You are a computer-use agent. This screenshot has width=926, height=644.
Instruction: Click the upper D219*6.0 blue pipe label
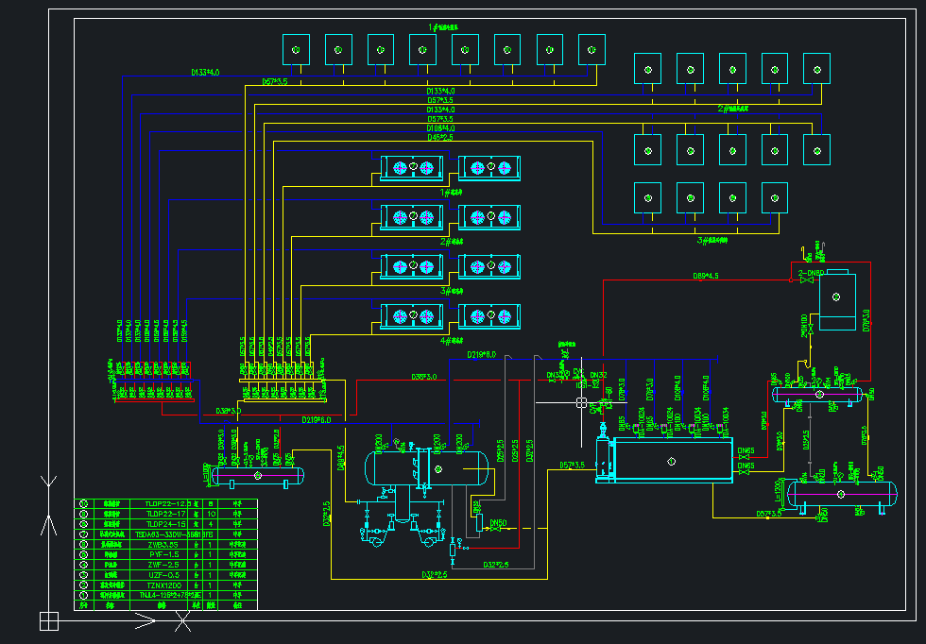click(x=481, y=355)
